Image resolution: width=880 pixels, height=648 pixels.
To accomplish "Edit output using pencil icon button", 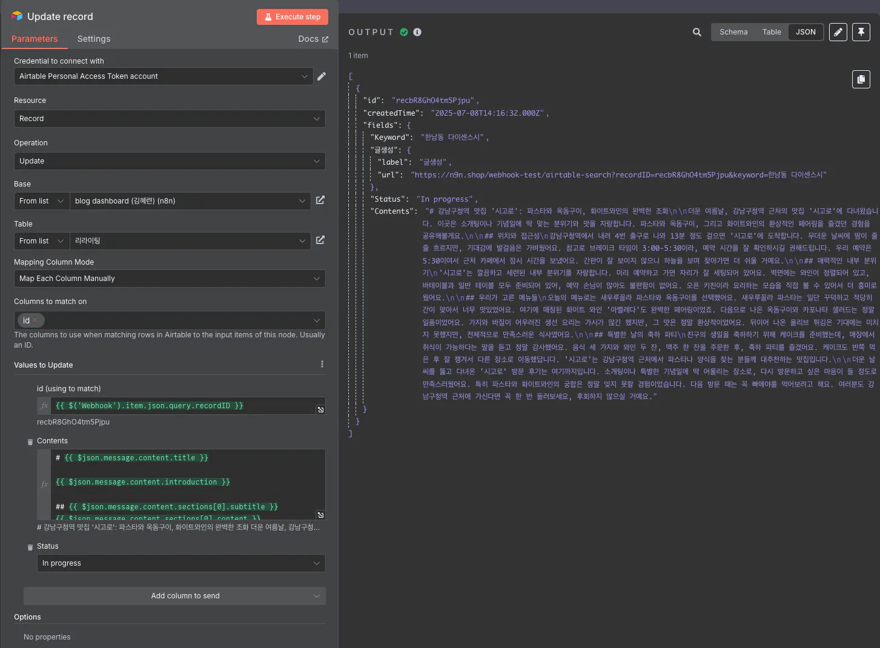I will tap(838, 32).
